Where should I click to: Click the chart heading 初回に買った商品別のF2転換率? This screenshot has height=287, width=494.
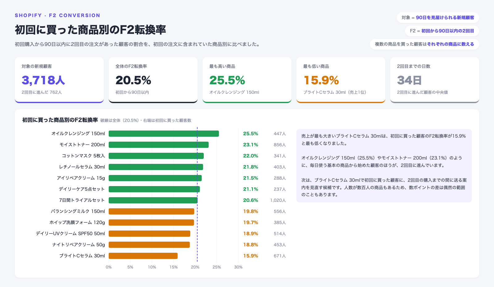click(x=60, y=120)
